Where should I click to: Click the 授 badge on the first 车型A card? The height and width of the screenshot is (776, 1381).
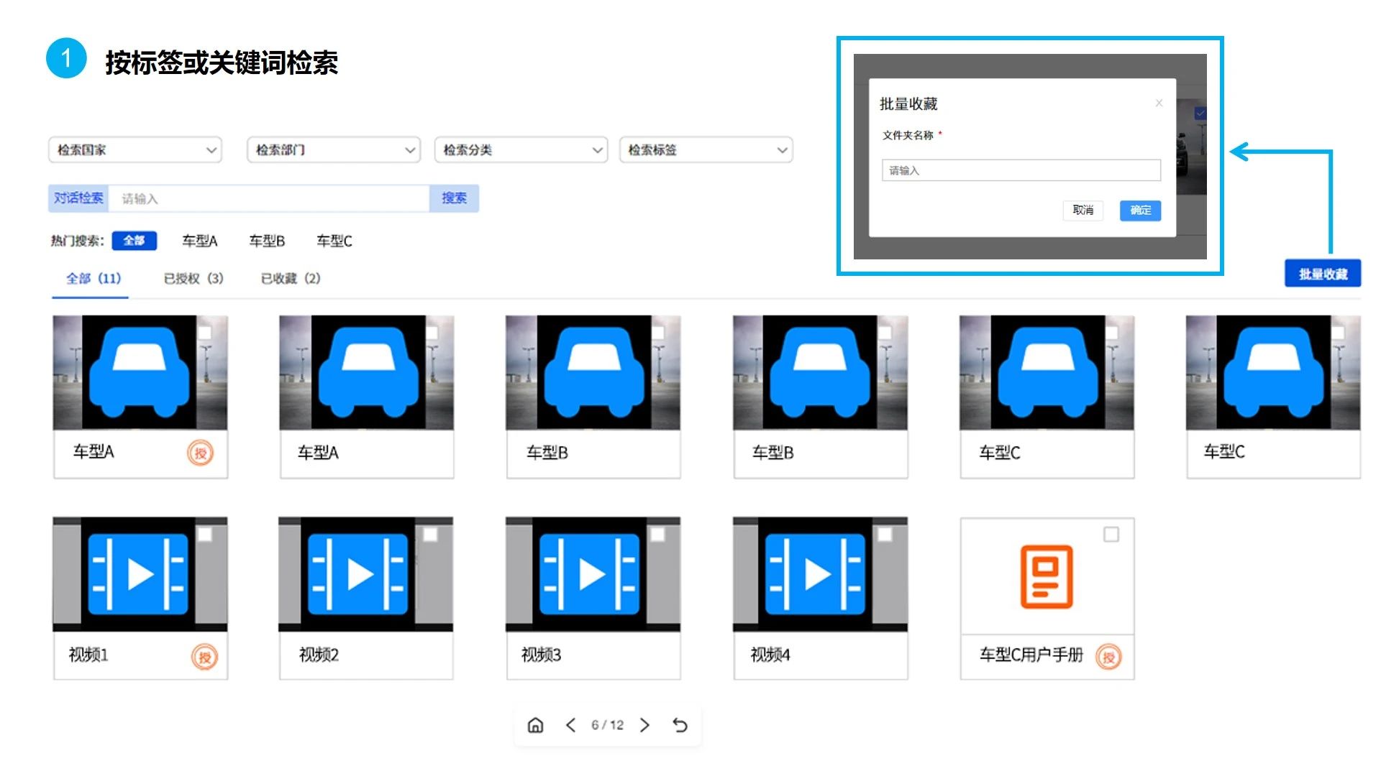(200, 453)
